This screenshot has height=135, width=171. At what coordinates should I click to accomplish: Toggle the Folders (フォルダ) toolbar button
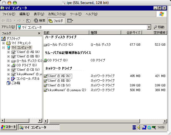[56, 21]
